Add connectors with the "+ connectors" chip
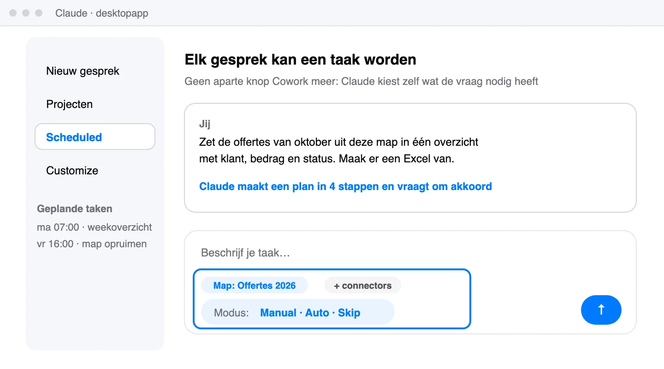 click(363, 286)
